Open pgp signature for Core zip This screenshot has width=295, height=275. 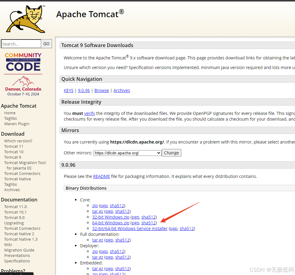104,206
